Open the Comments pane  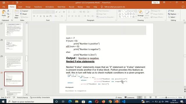point(129,97)
